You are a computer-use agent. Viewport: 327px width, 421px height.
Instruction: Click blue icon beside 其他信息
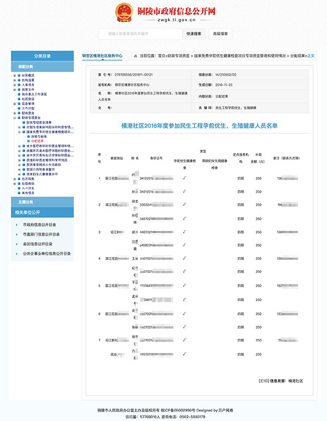pos(19,193)
